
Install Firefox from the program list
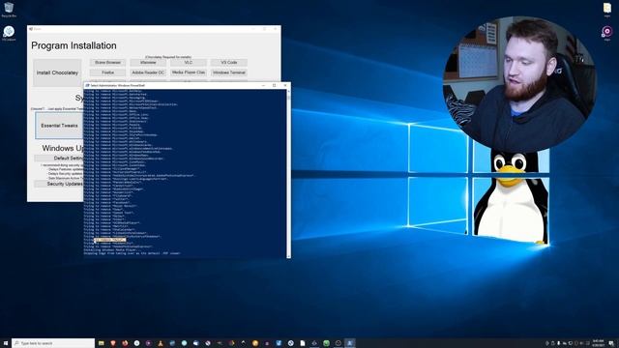tap(107, 72)
